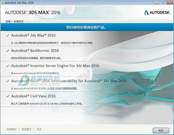Screen dimensions: 174x135
Task: Click the description mentioning AutoCAD Civil 3D
Action: 47,103
